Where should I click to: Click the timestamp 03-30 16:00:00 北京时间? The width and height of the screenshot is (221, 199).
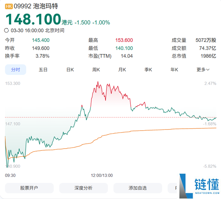pyautogui.click(x=38, y=31)
